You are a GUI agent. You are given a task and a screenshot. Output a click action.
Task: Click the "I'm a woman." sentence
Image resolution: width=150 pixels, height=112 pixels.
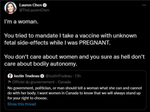click(21, 21)
